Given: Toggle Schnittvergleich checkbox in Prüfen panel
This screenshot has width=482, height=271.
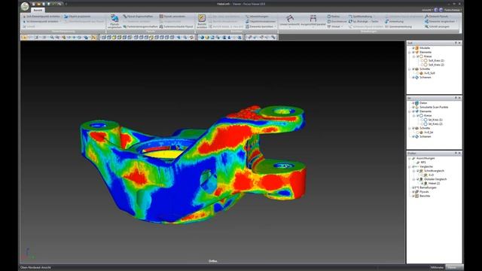Looking at the screenshot, I should (418, 171).
